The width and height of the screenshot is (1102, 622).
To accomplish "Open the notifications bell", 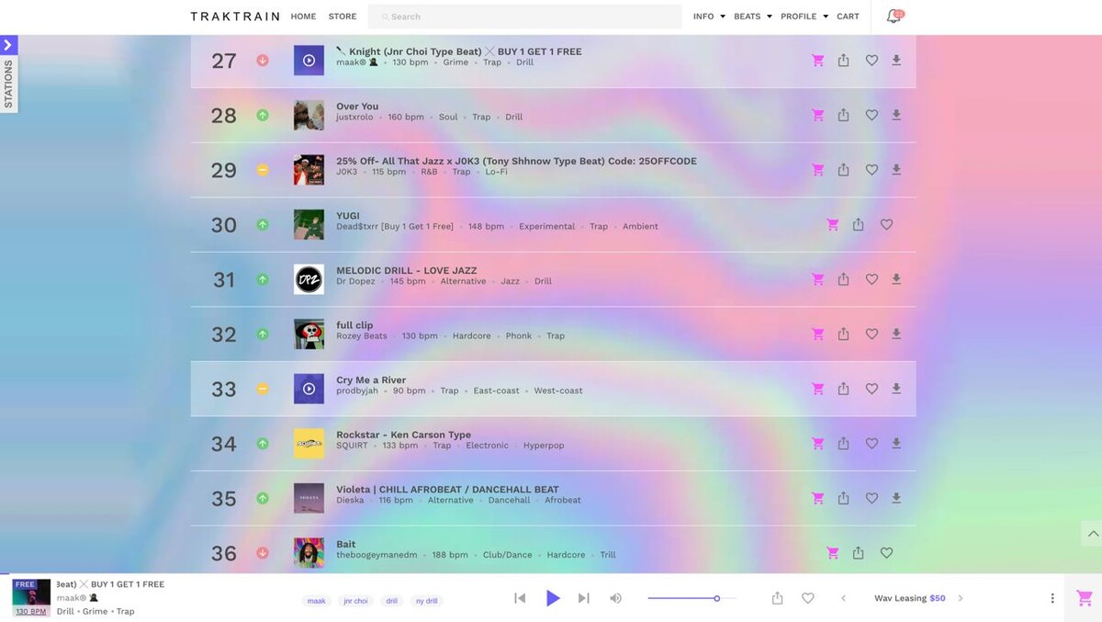I will tap(894, 17).
